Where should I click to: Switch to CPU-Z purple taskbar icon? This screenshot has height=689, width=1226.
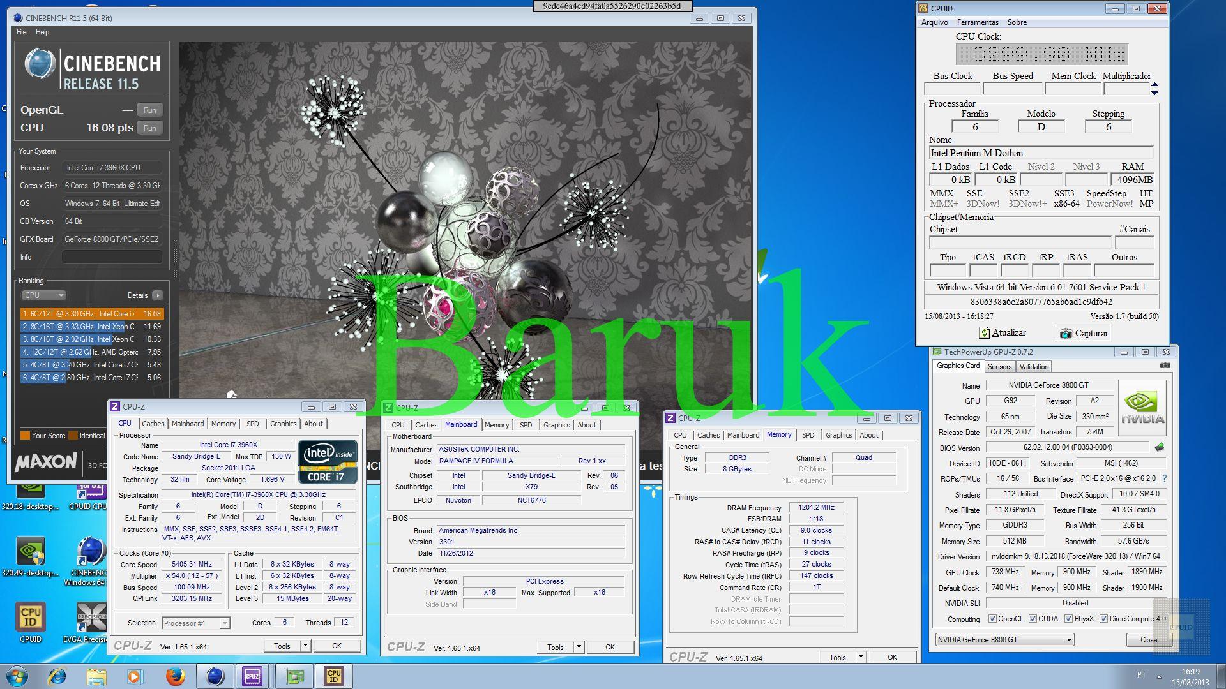252,676
